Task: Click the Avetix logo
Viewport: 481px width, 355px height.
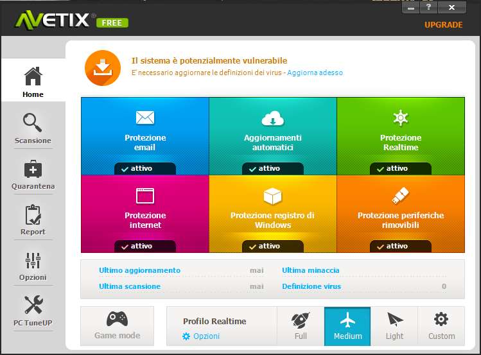Action: pos(53,21)
